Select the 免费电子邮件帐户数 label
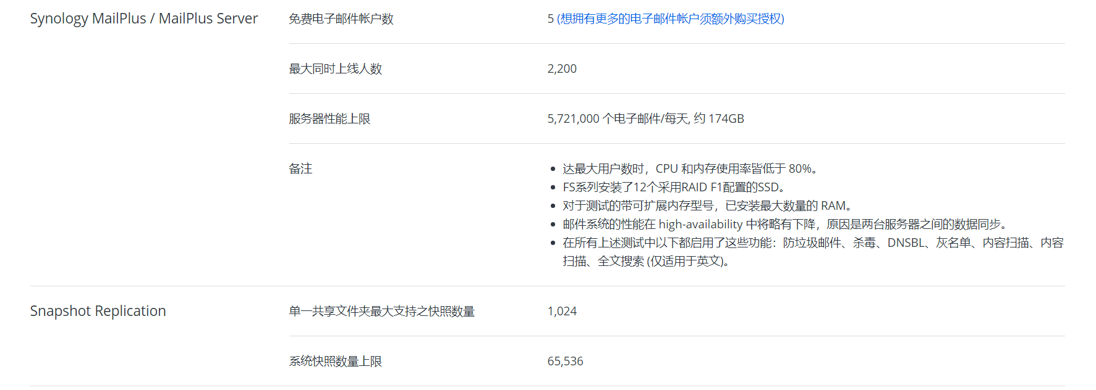The height and width of the screenshot is (390, 1096). click(x=341, y=19)
